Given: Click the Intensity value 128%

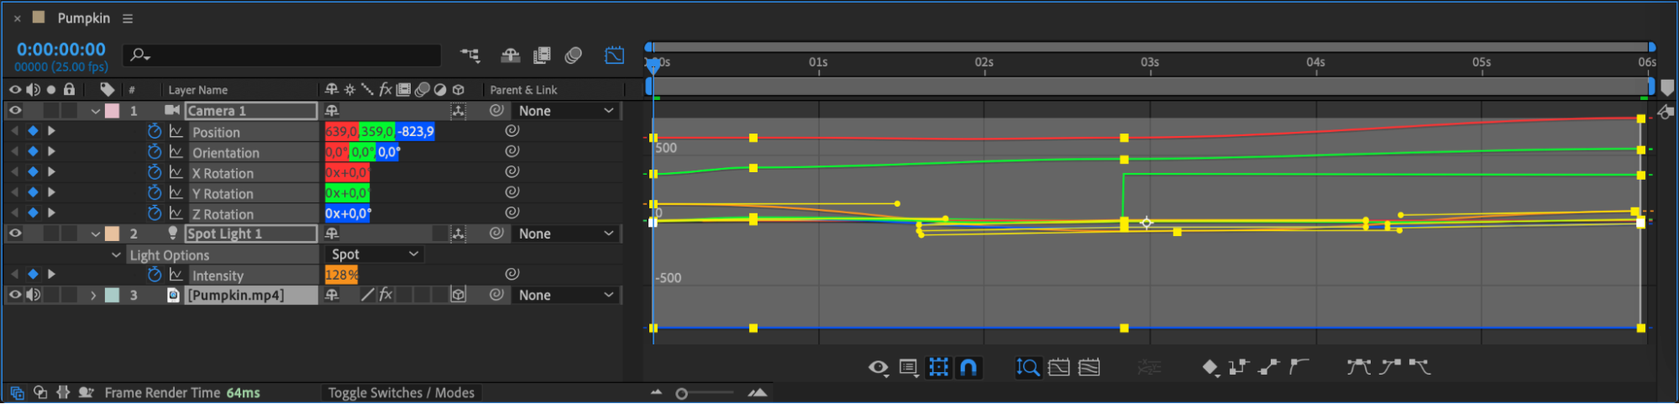Looking at the screenshot, I should (x=341, y=275).
